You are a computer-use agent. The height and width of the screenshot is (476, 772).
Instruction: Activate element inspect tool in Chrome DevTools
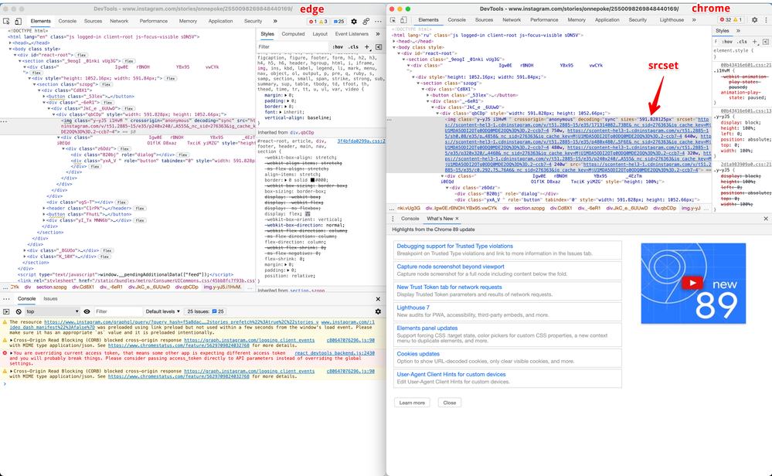coord(393,20)
